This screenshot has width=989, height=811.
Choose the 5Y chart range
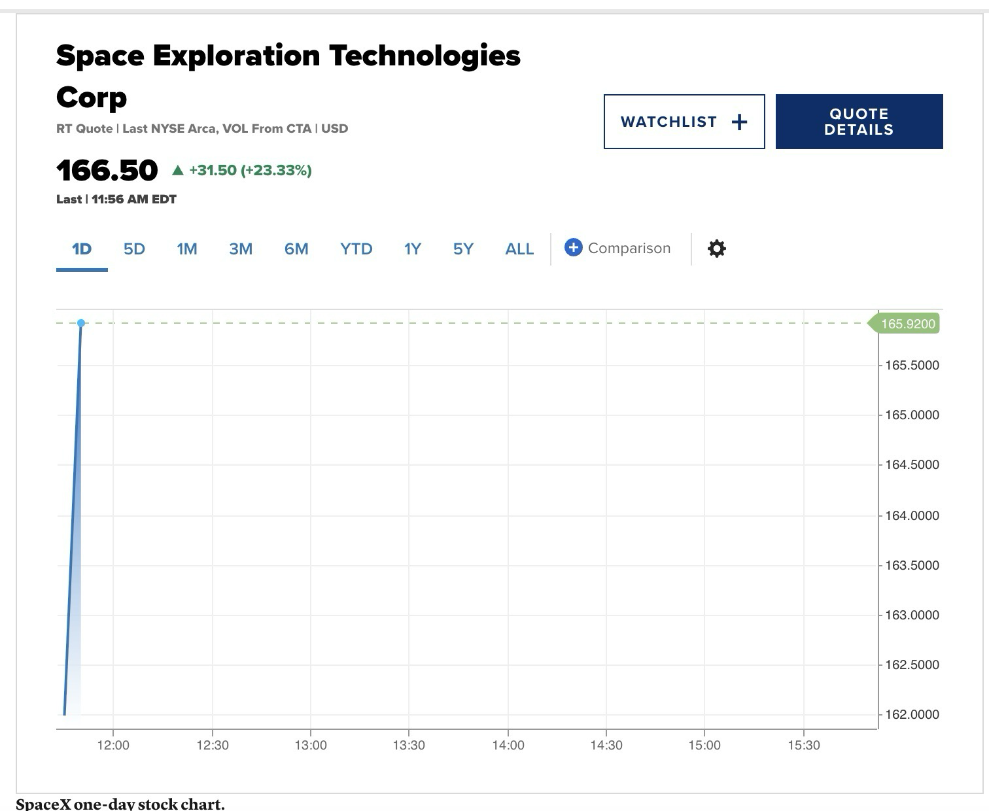(x=463, y=249)
